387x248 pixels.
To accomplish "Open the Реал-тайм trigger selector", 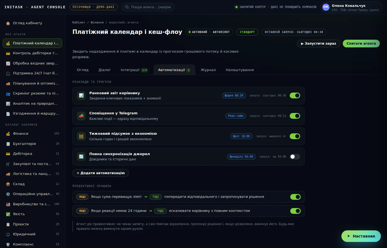I will 236,116.
